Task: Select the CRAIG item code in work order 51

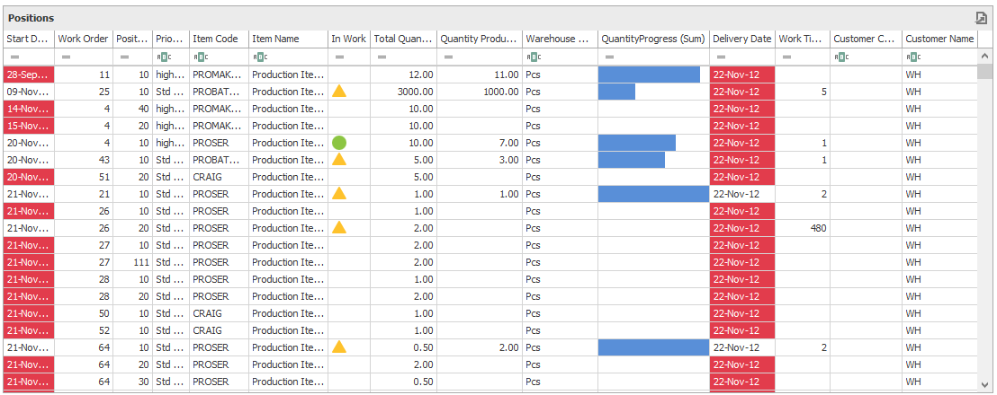Action: [x=208, y=177]
